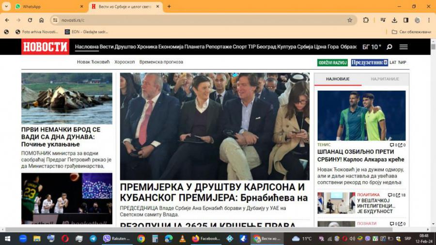436x245 pixels.
Task: Open the Црна Гора section
Action: [326, 46]
